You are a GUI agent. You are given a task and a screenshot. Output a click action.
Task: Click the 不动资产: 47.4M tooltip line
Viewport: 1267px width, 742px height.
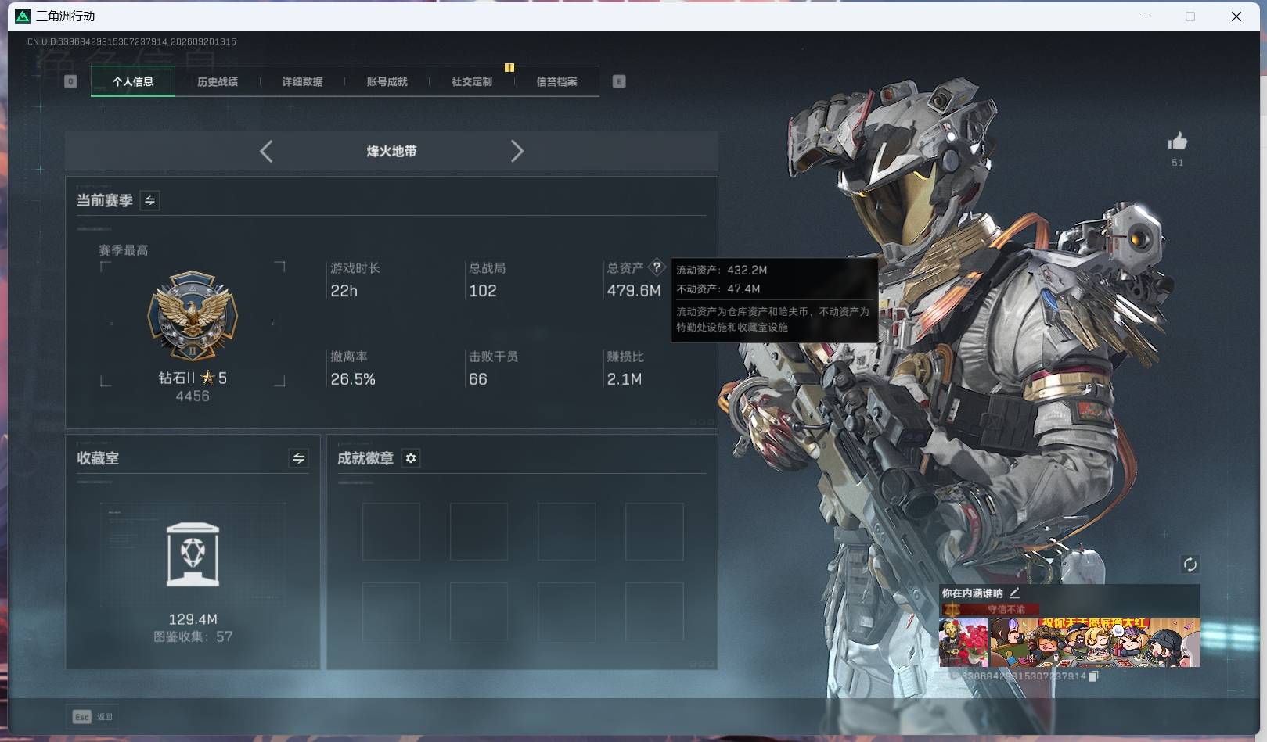coord(718,289)
